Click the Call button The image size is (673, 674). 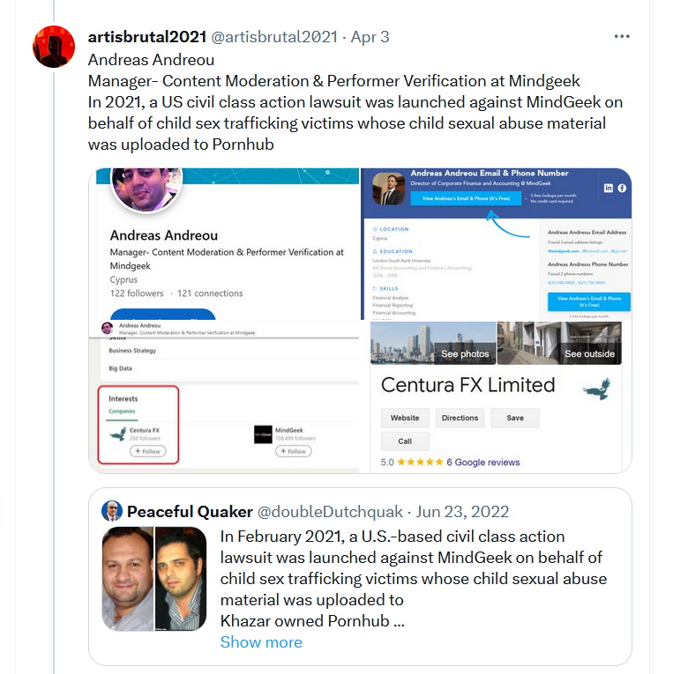coord(405,441)
